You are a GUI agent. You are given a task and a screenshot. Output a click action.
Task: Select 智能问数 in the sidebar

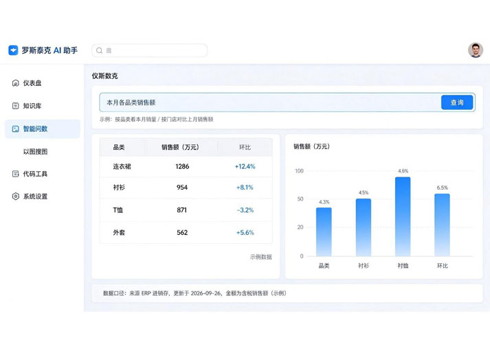click(x=42, y=128)
